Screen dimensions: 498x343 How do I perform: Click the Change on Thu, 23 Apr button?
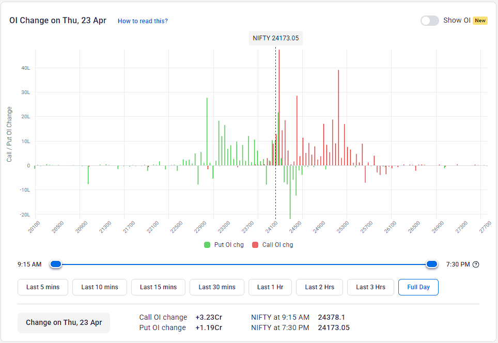coord(64,322)
